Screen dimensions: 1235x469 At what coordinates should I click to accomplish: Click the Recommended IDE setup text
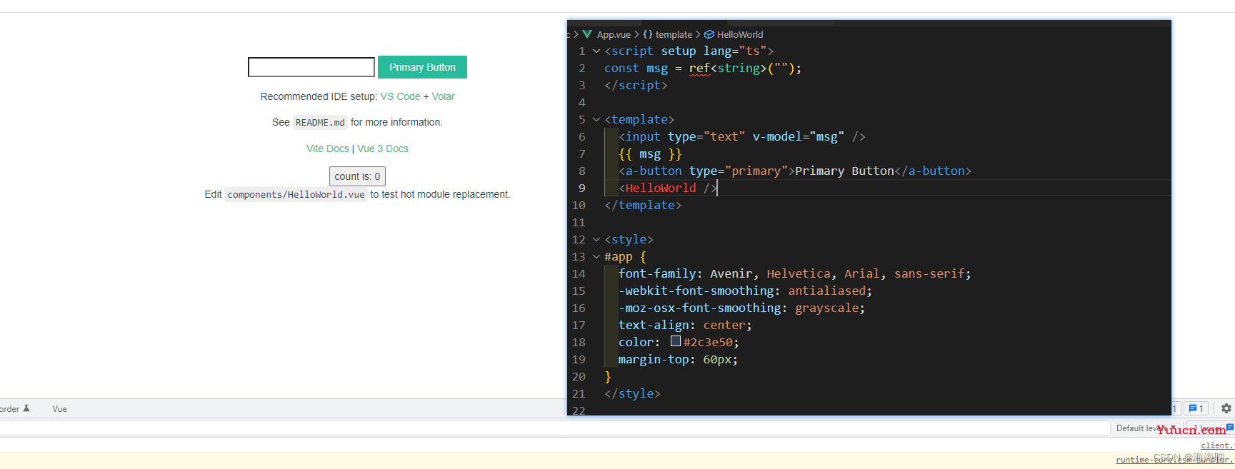click(319, 96)
